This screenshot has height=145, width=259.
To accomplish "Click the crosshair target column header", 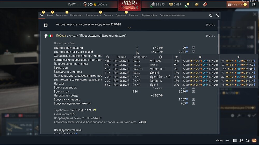I will [160, 57].
